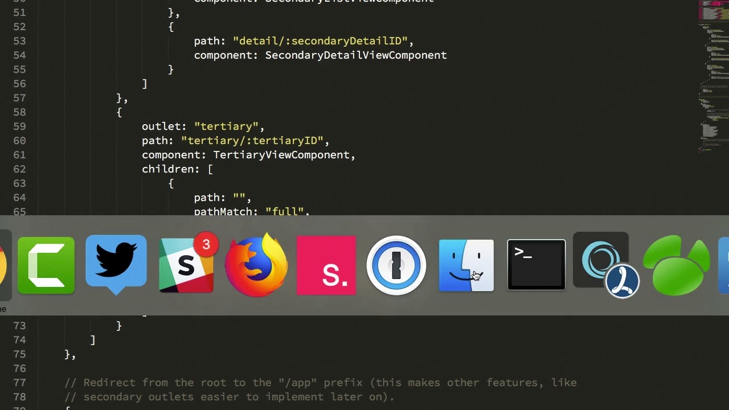Viewport: 729px width, 410px height.
Task: Open the blue swirl ring dock app
Action: (606, 265)
